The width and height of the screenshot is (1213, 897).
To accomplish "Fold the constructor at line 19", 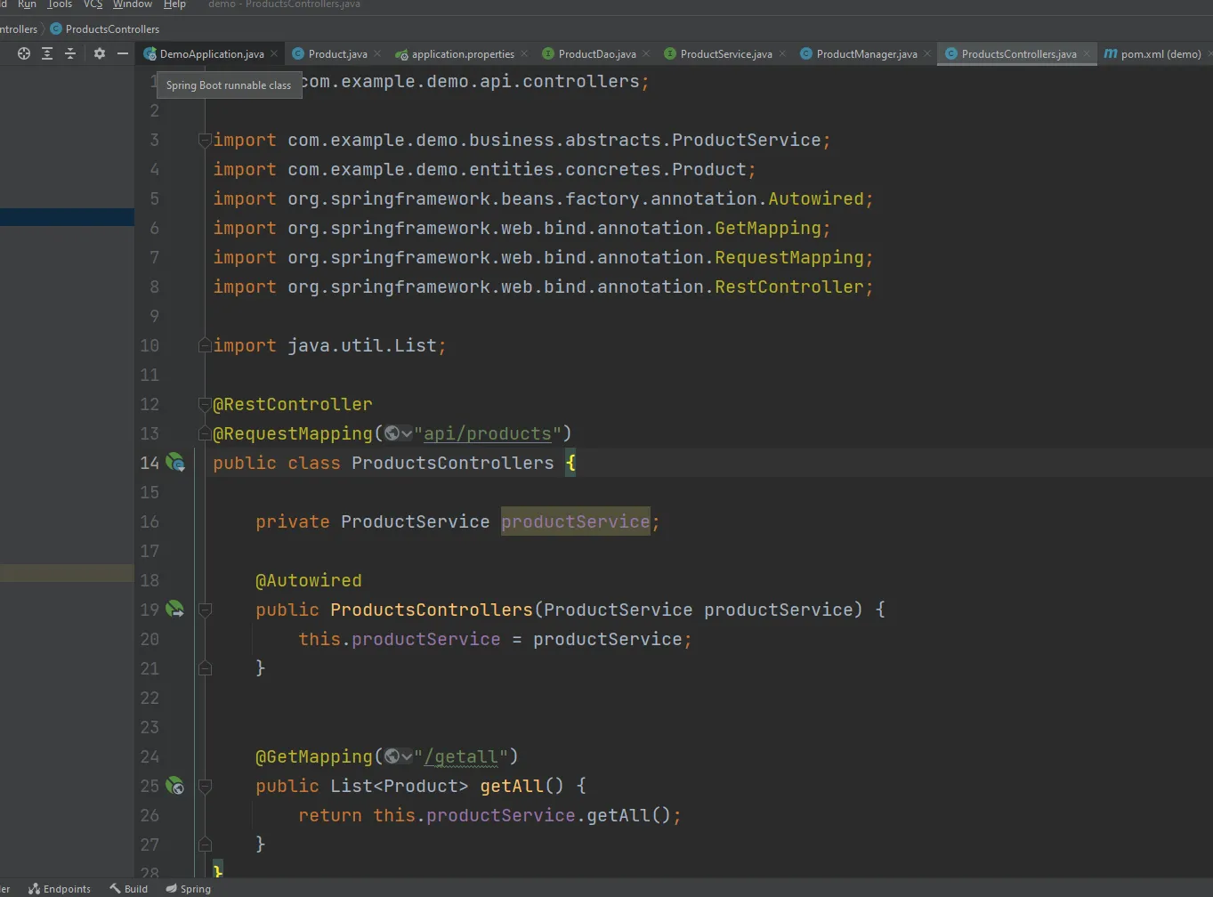I will [x=205, y=610].
